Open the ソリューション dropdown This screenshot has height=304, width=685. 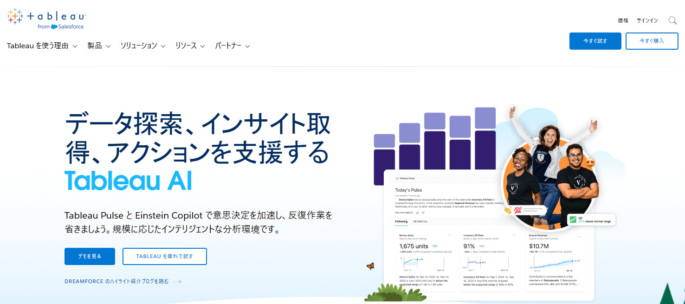point(143,46)
